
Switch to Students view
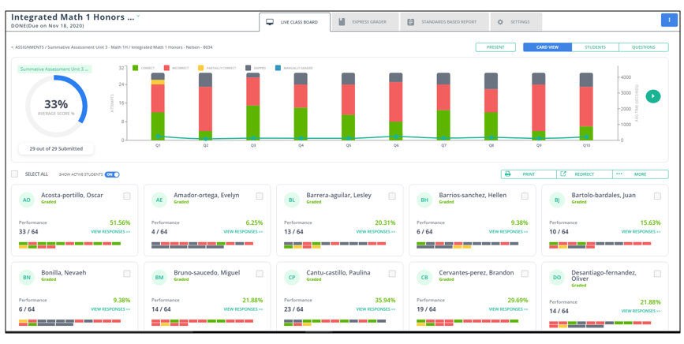595,47
